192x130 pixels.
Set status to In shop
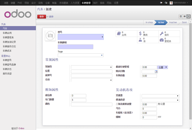point(149,23)
